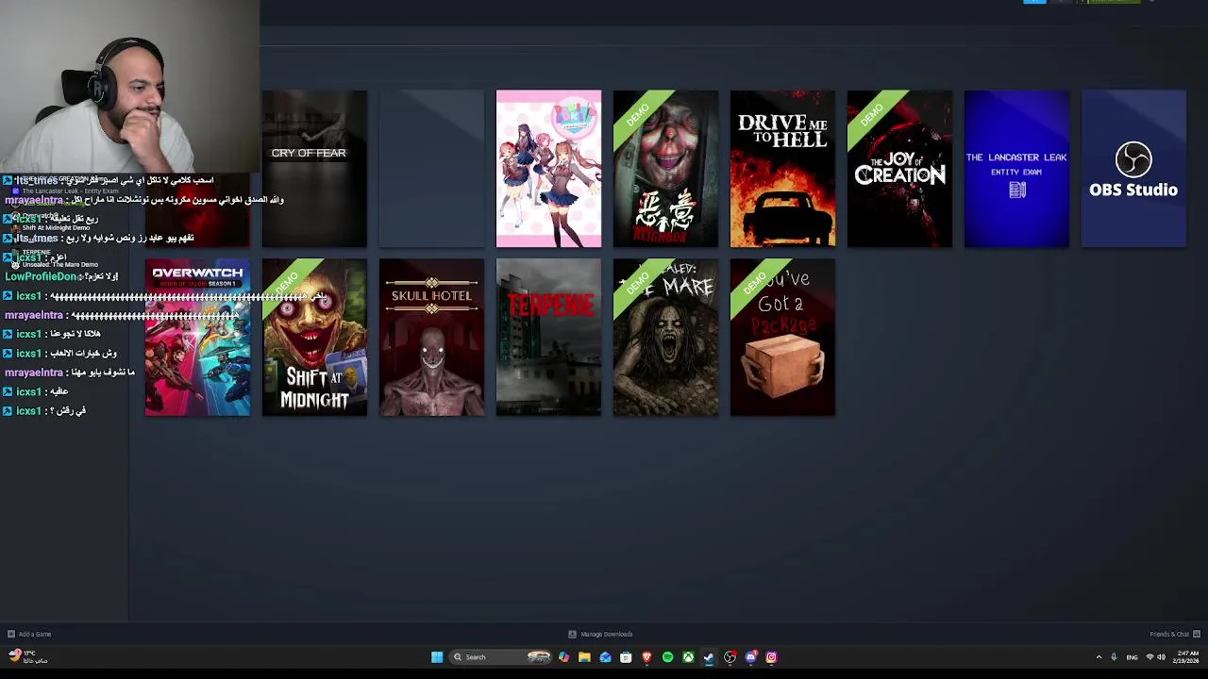Image resolution: width=1208 pixels, height=679 pixels.
Task: Select the Terpenie game cover
Action: pyautogui.click(x=548, y=338)
